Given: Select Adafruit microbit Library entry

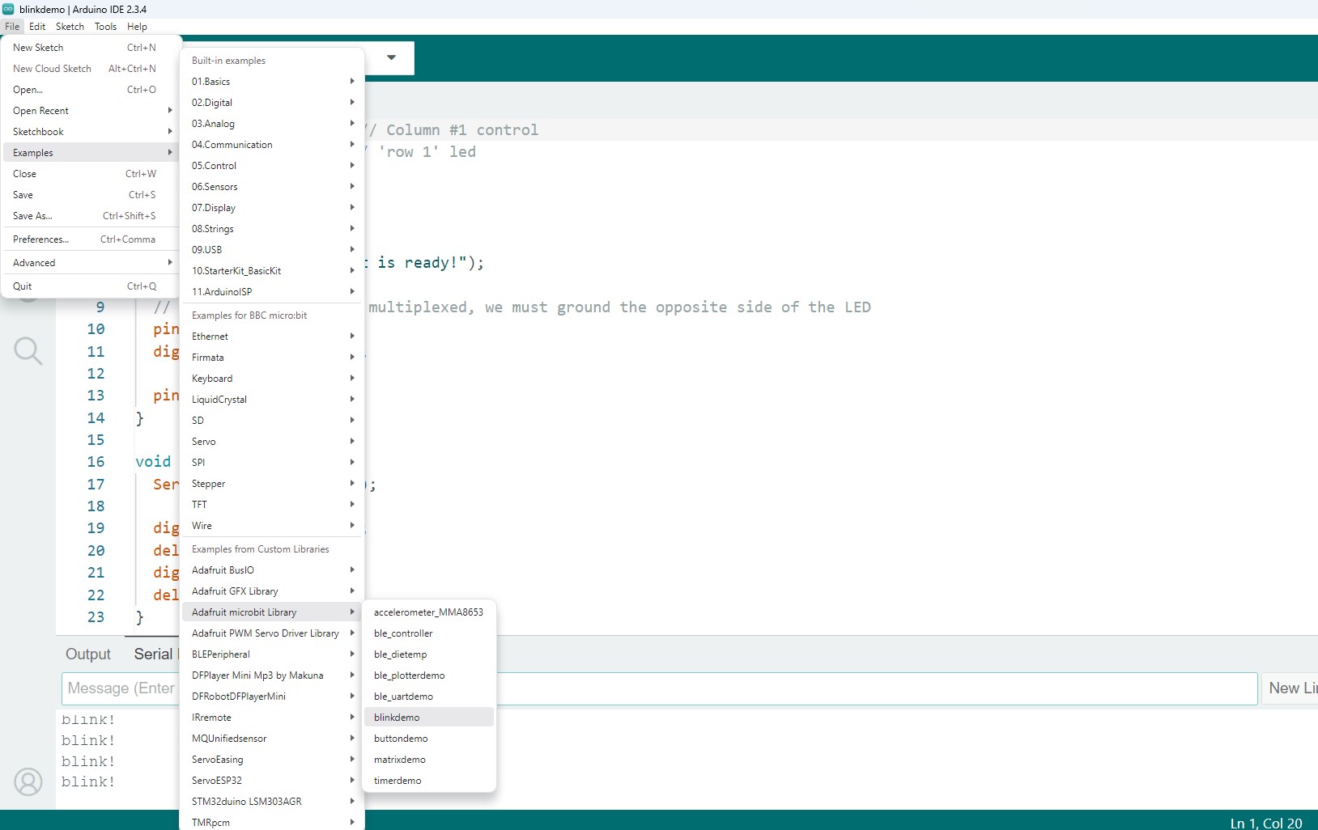Looking at the screenshot, I should tap(272, 612).
